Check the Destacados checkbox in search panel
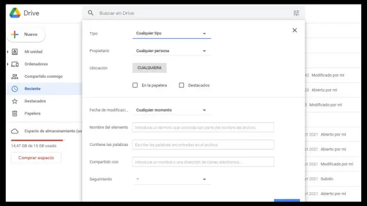The image size is (367, 206). pos(181,85)
